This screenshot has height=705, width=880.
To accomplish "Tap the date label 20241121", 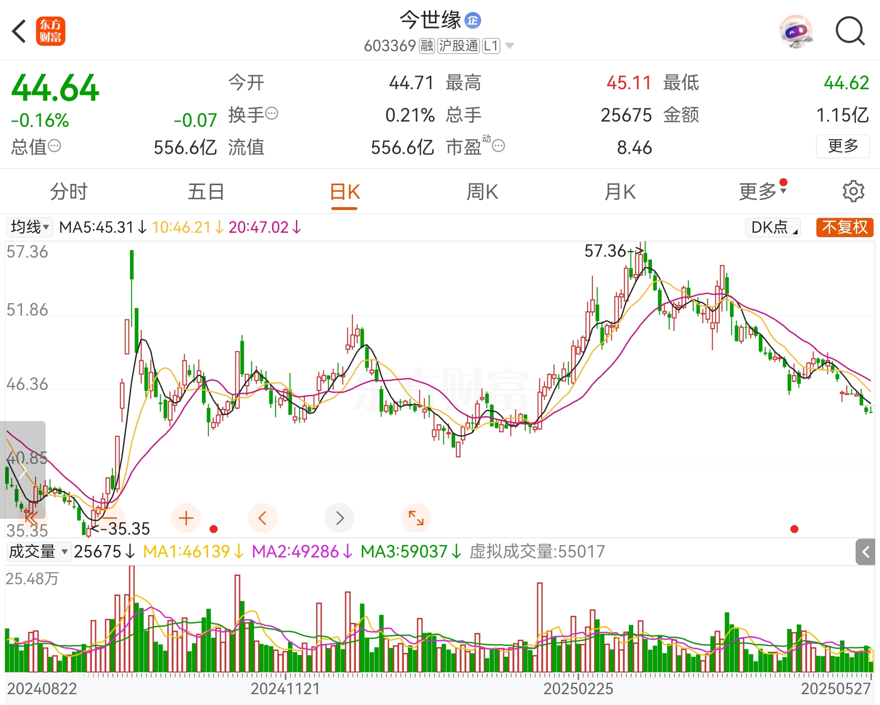I will tap(285, 689).
